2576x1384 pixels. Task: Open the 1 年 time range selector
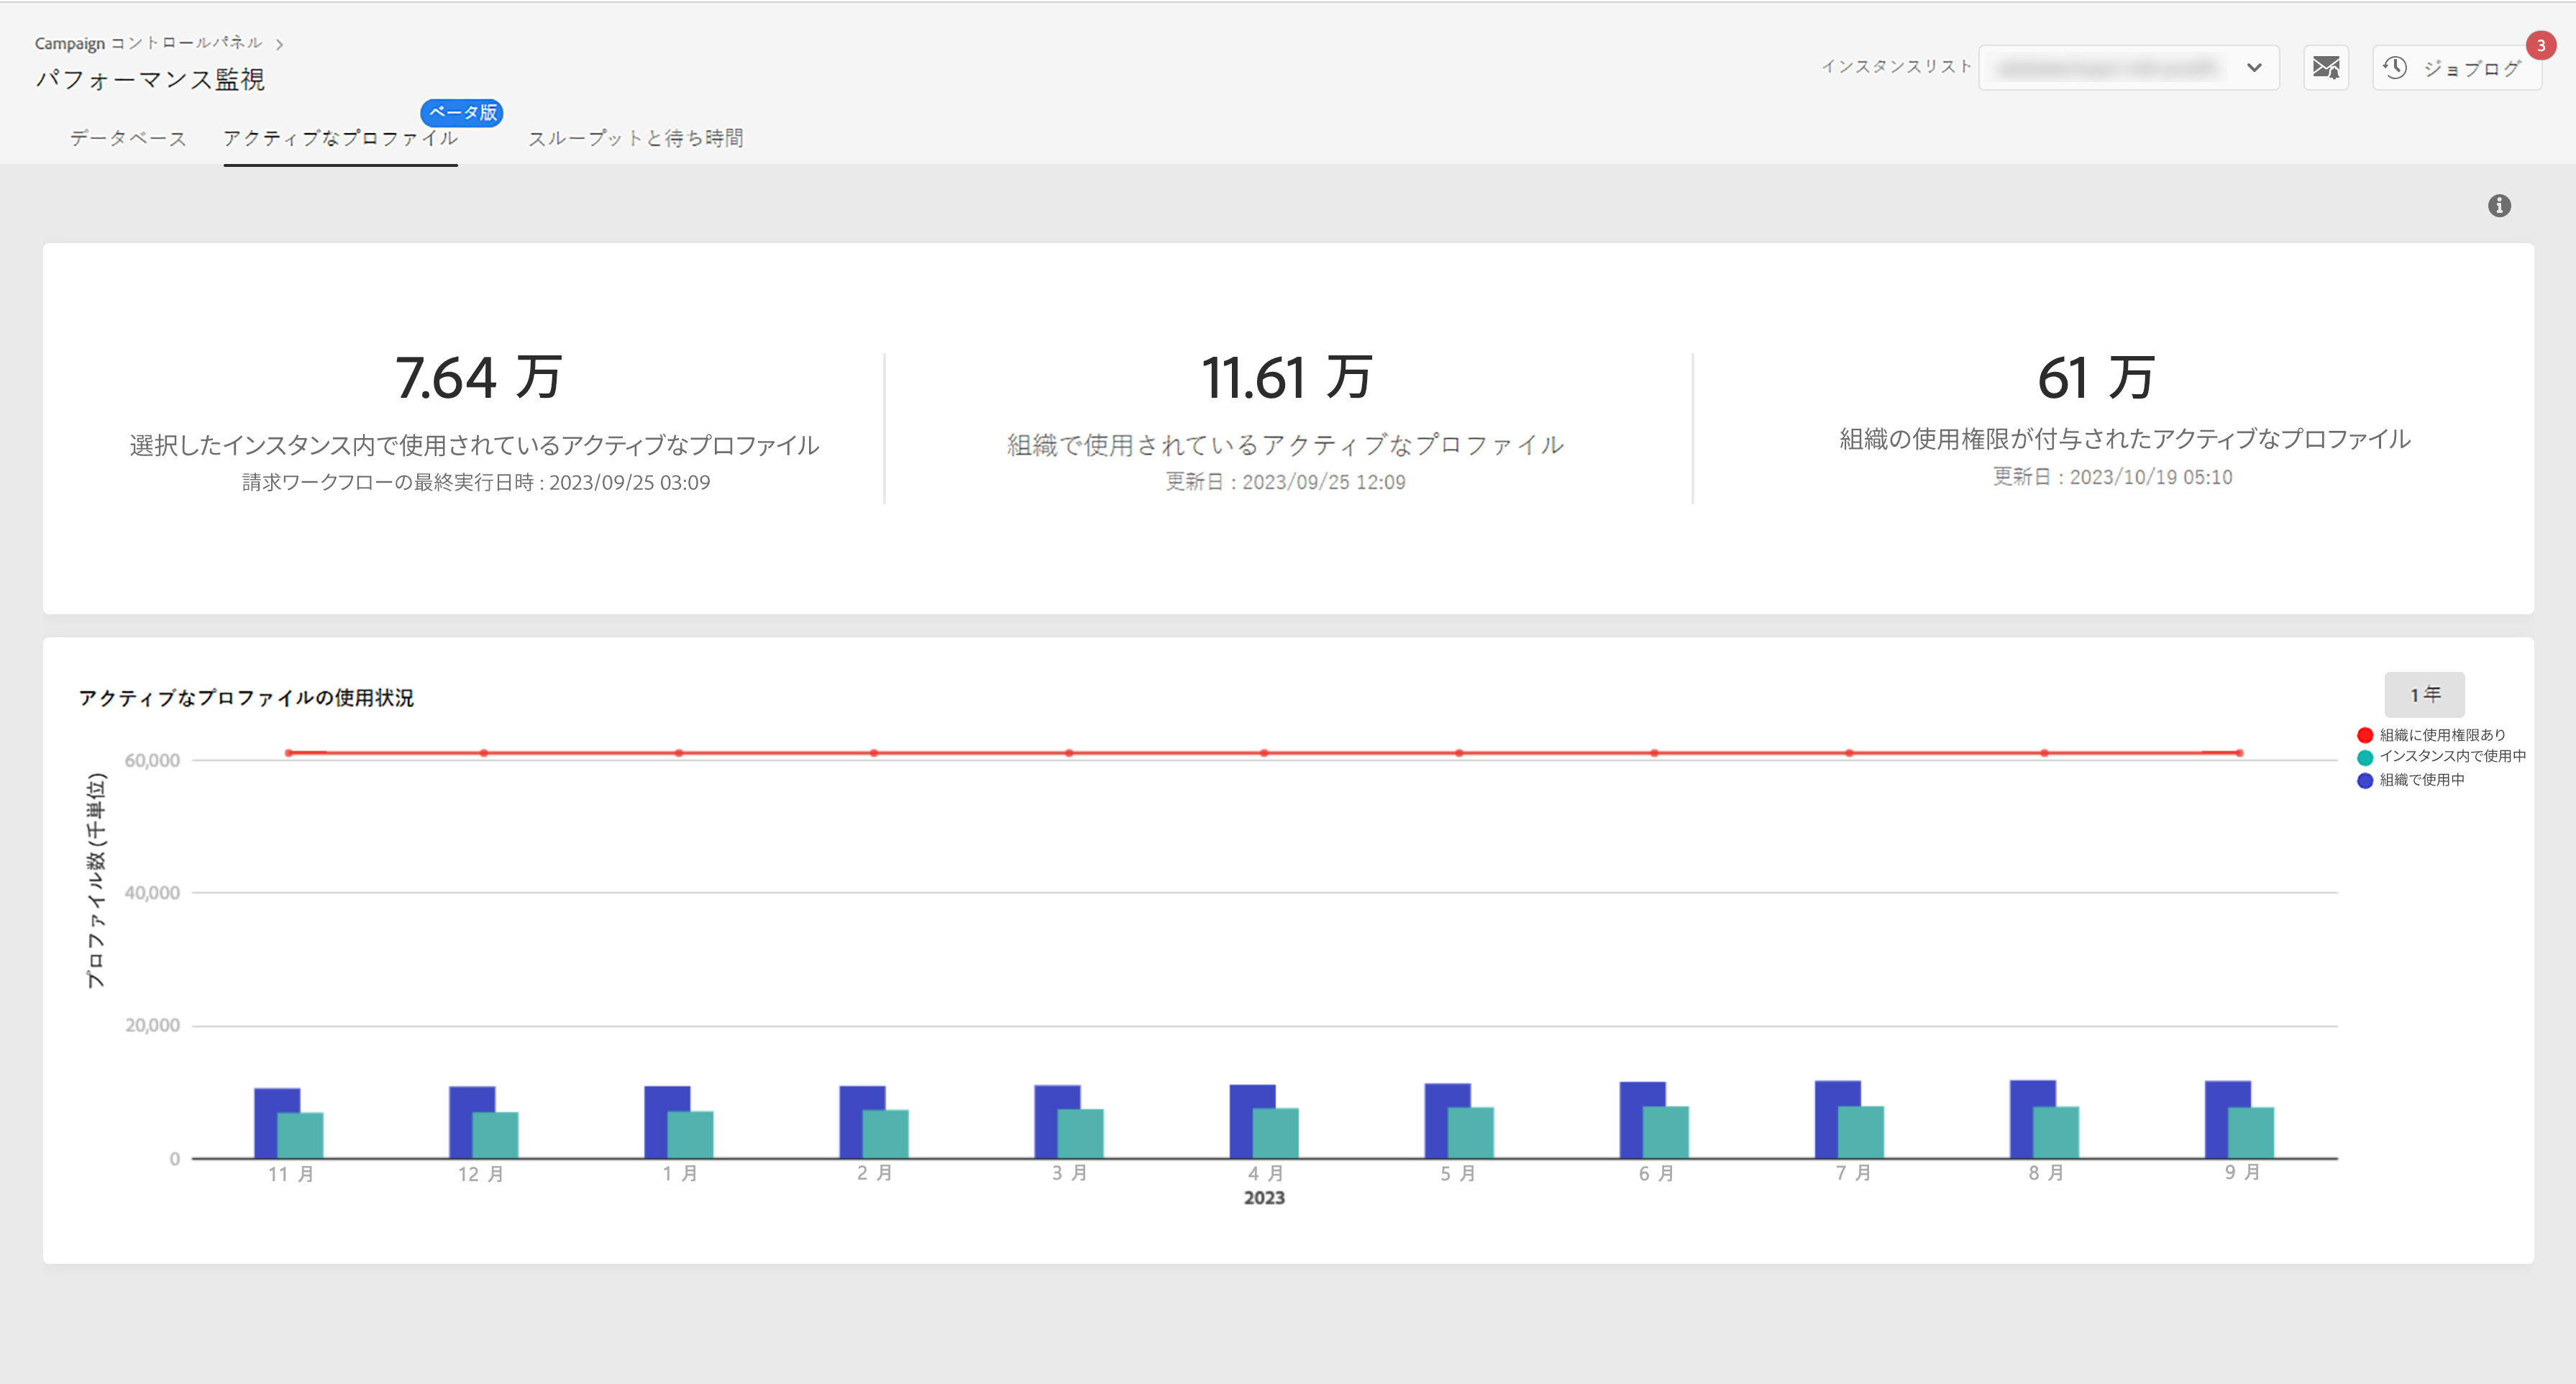(x=2424, y=694)
